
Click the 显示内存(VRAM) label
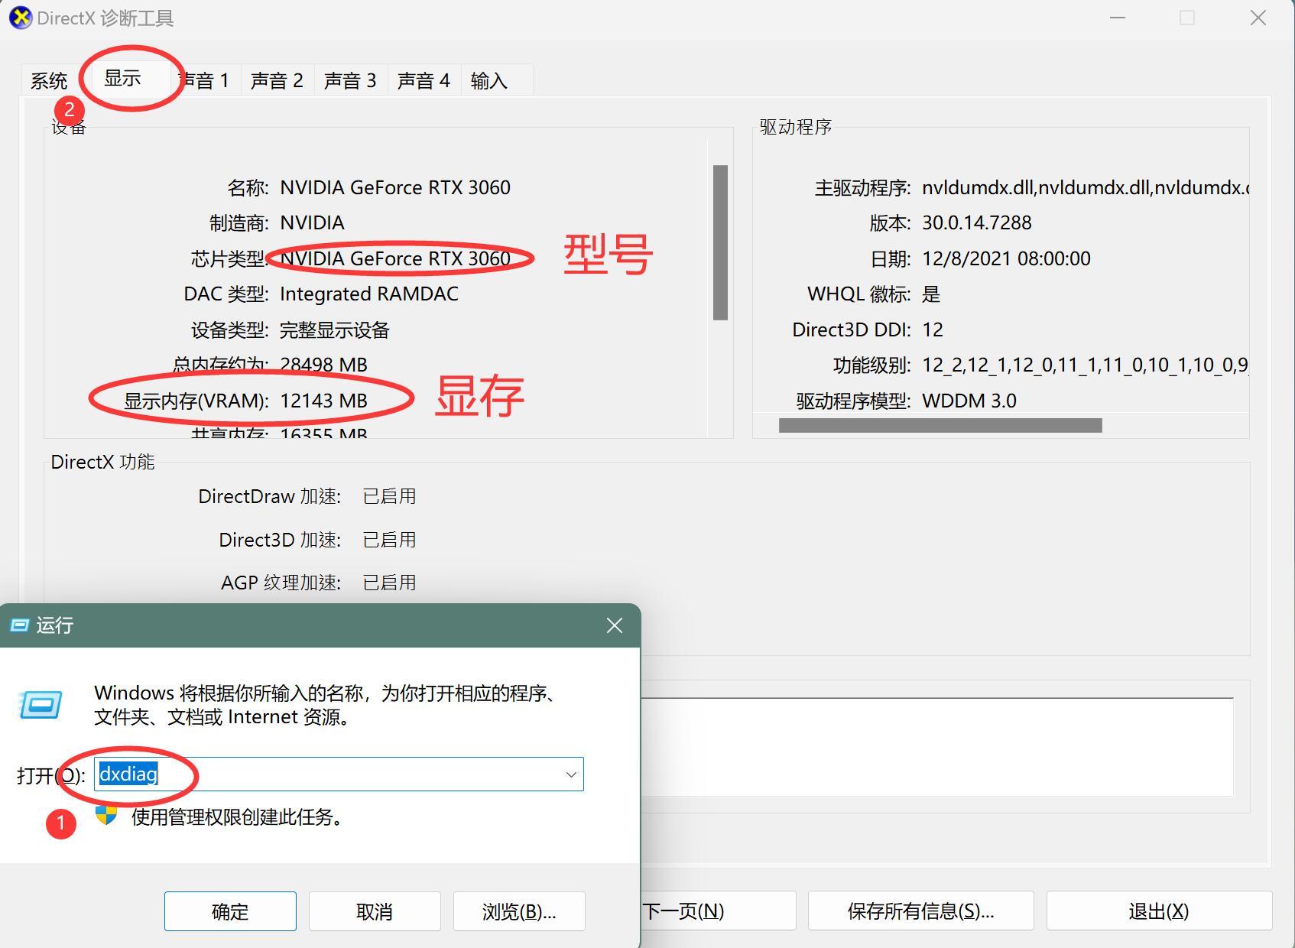pos(196,401)
